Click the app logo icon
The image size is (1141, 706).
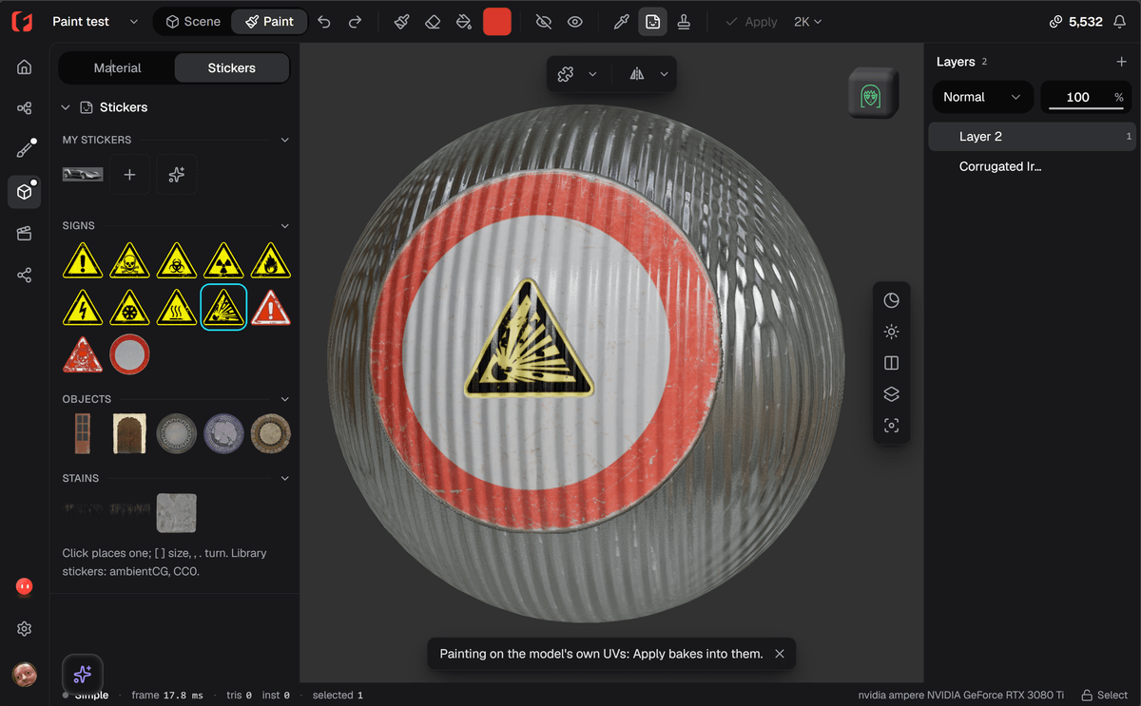(21, 22)
